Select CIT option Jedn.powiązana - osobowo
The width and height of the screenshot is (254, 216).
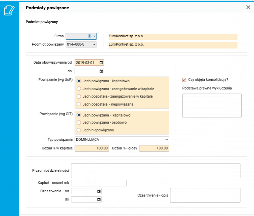tap(79, 123)
